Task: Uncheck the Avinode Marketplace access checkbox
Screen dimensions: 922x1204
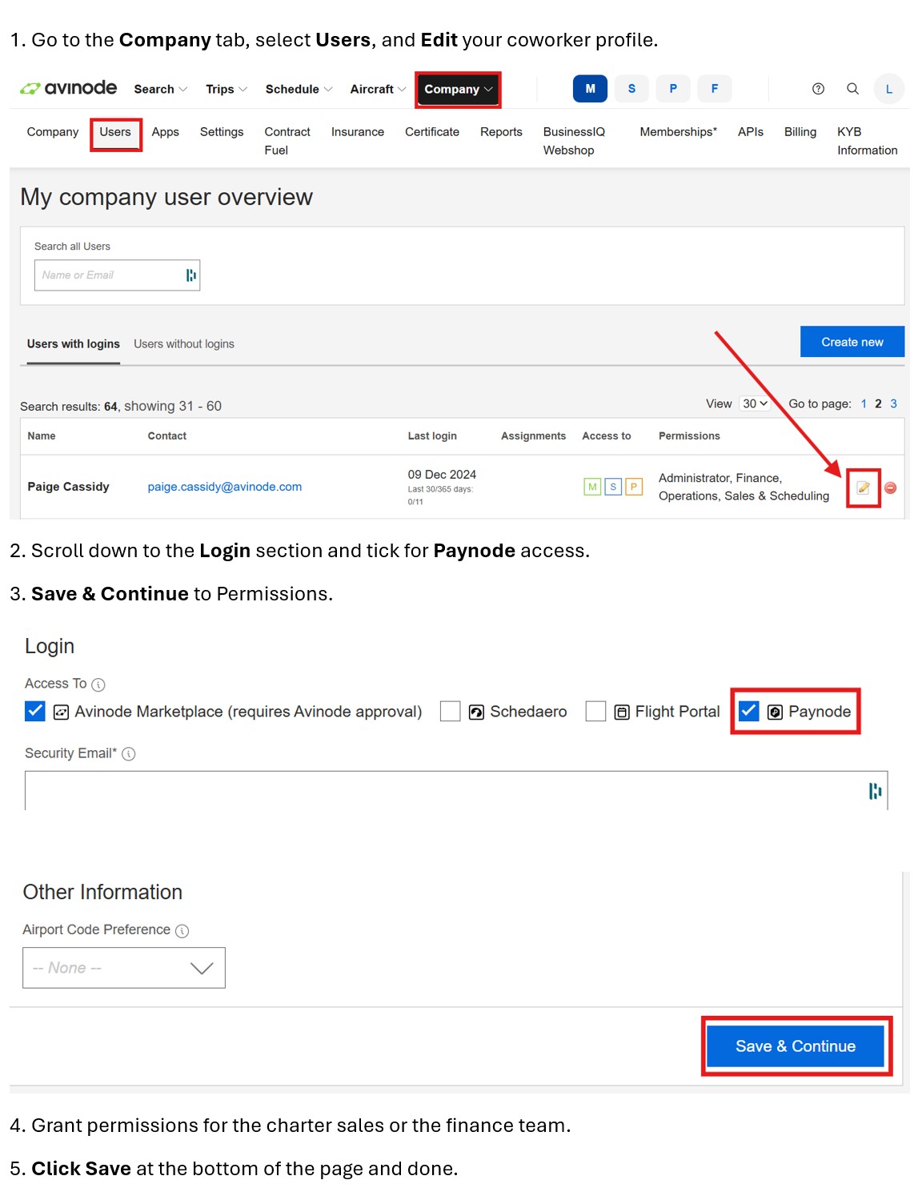Action: click(x=35, y=711)
